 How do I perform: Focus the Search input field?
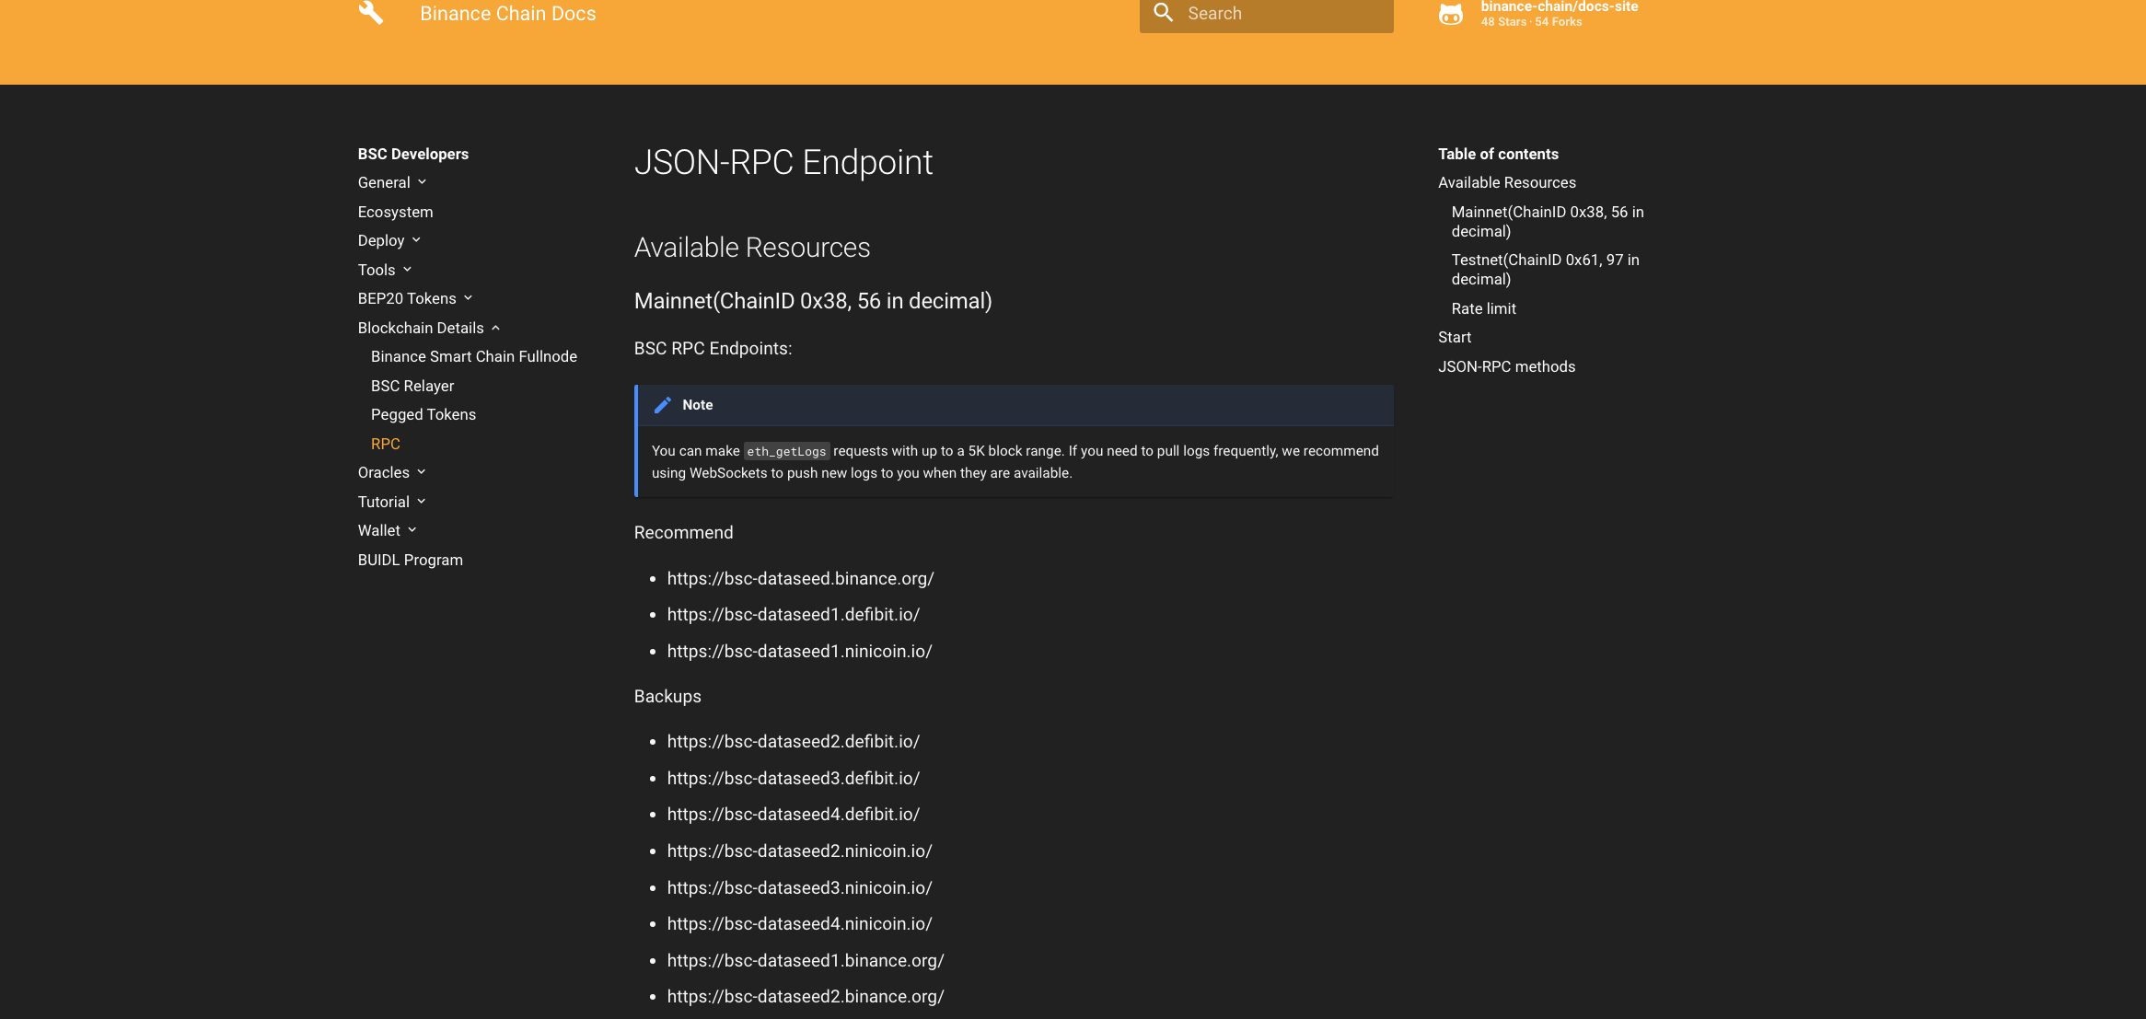point(1266,14)
